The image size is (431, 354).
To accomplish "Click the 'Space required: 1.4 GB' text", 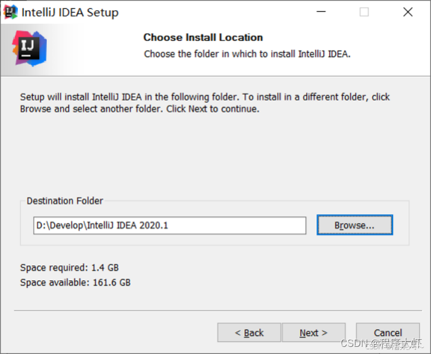I will [x=70, y=267].
